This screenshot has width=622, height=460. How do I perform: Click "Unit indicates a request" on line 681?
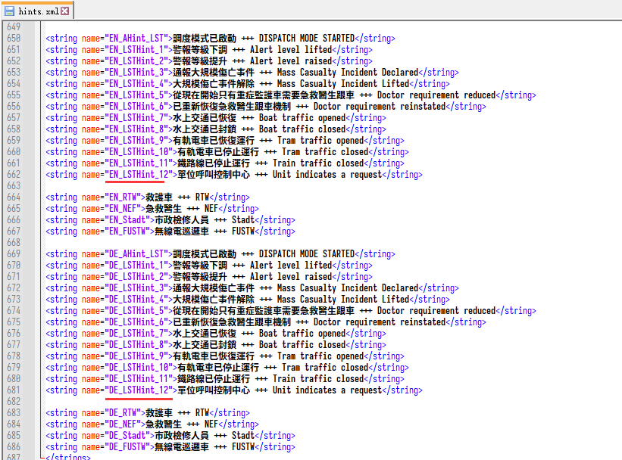pos(327,390)
